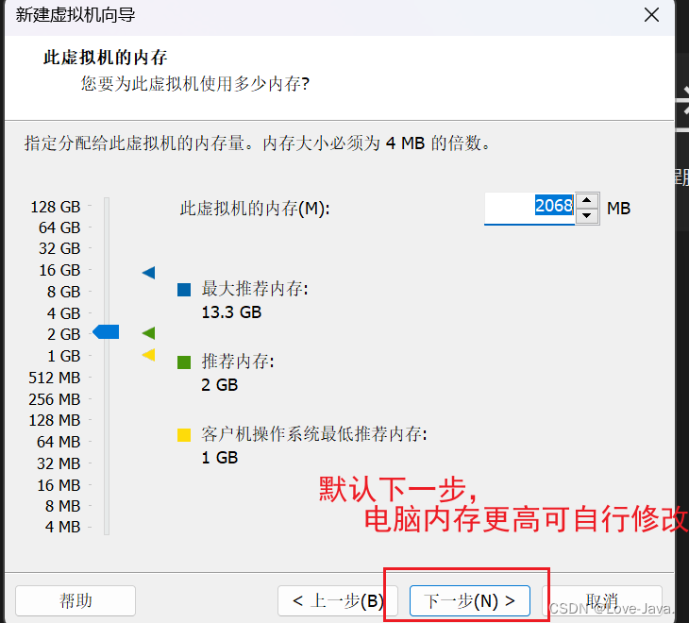Click the 此虚拟机的内存(M): label
689x623 pixels.
tap(255, 209)
